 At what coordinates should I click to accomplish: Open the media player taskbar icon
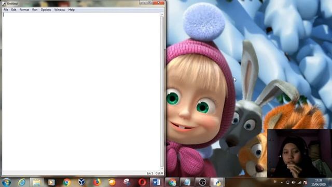tap(51, 182)
